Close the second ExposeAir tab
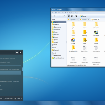 89,20
